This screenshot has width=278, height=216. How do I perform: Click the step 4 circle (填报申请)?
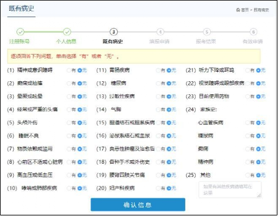click(160, 32)
